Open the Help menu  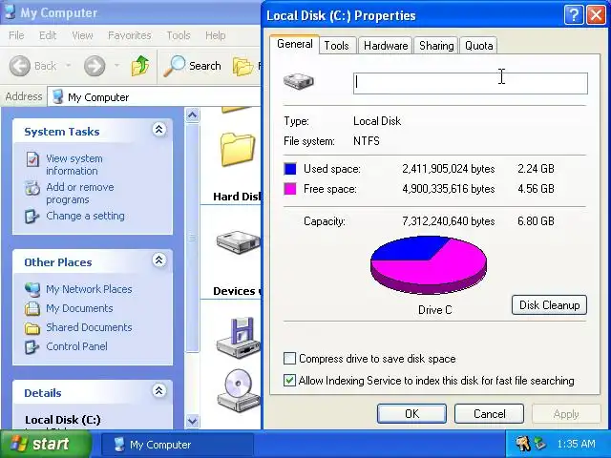pyautogui.click(x=216, y=35)
